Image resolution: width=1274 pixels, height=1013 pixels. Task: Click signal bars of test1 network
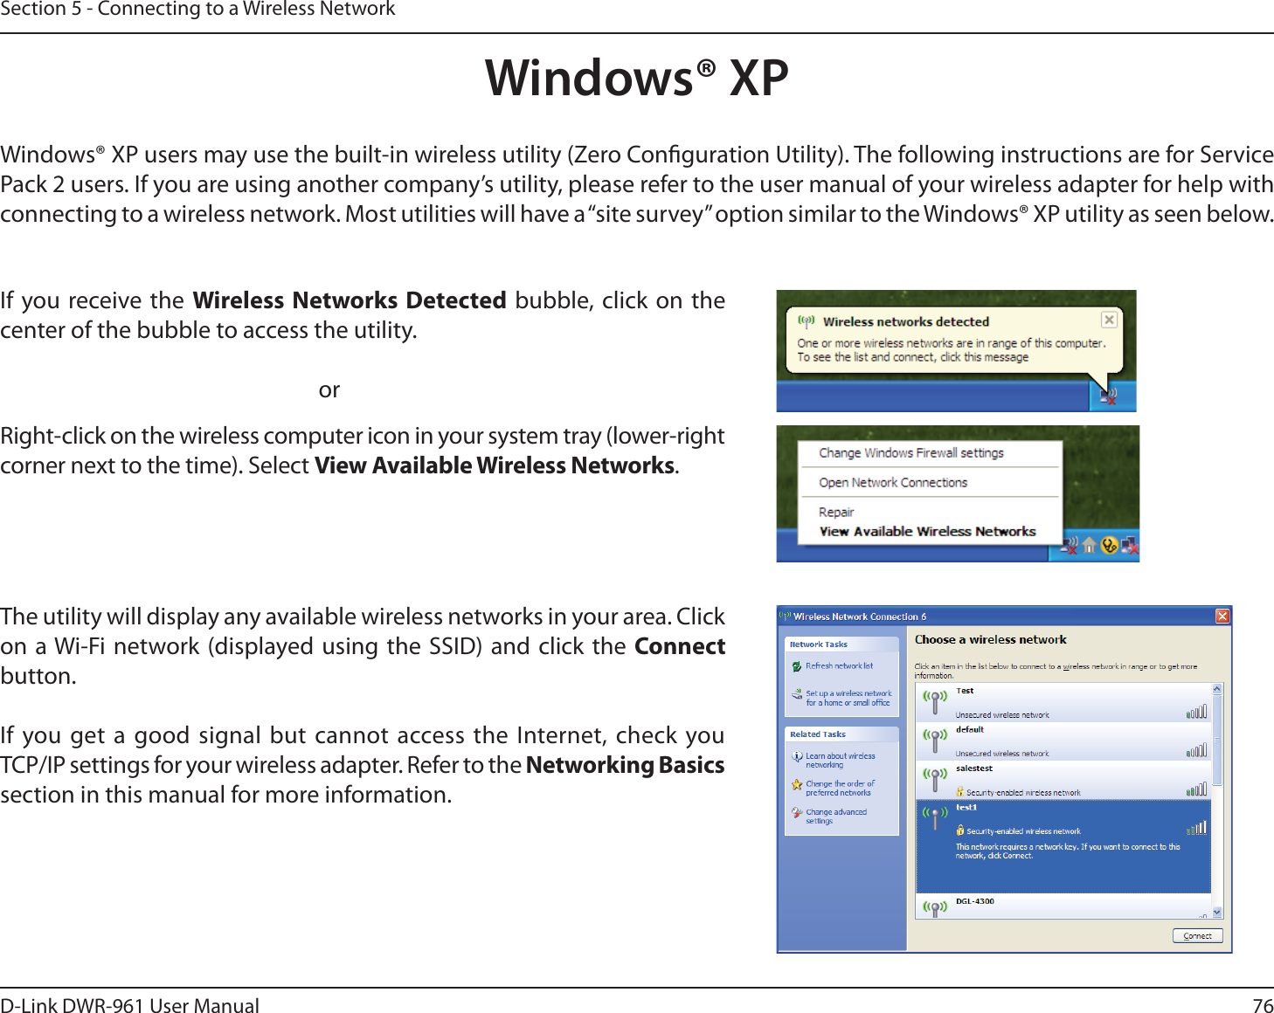coord(1197,828)
